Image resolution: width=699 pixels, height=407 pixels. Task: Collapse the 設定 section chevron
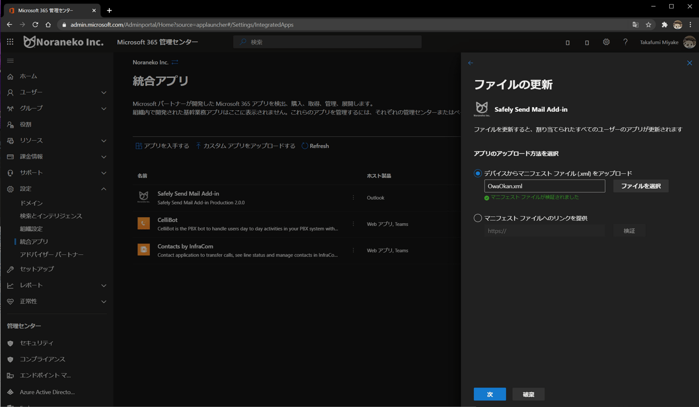point(103,189)
